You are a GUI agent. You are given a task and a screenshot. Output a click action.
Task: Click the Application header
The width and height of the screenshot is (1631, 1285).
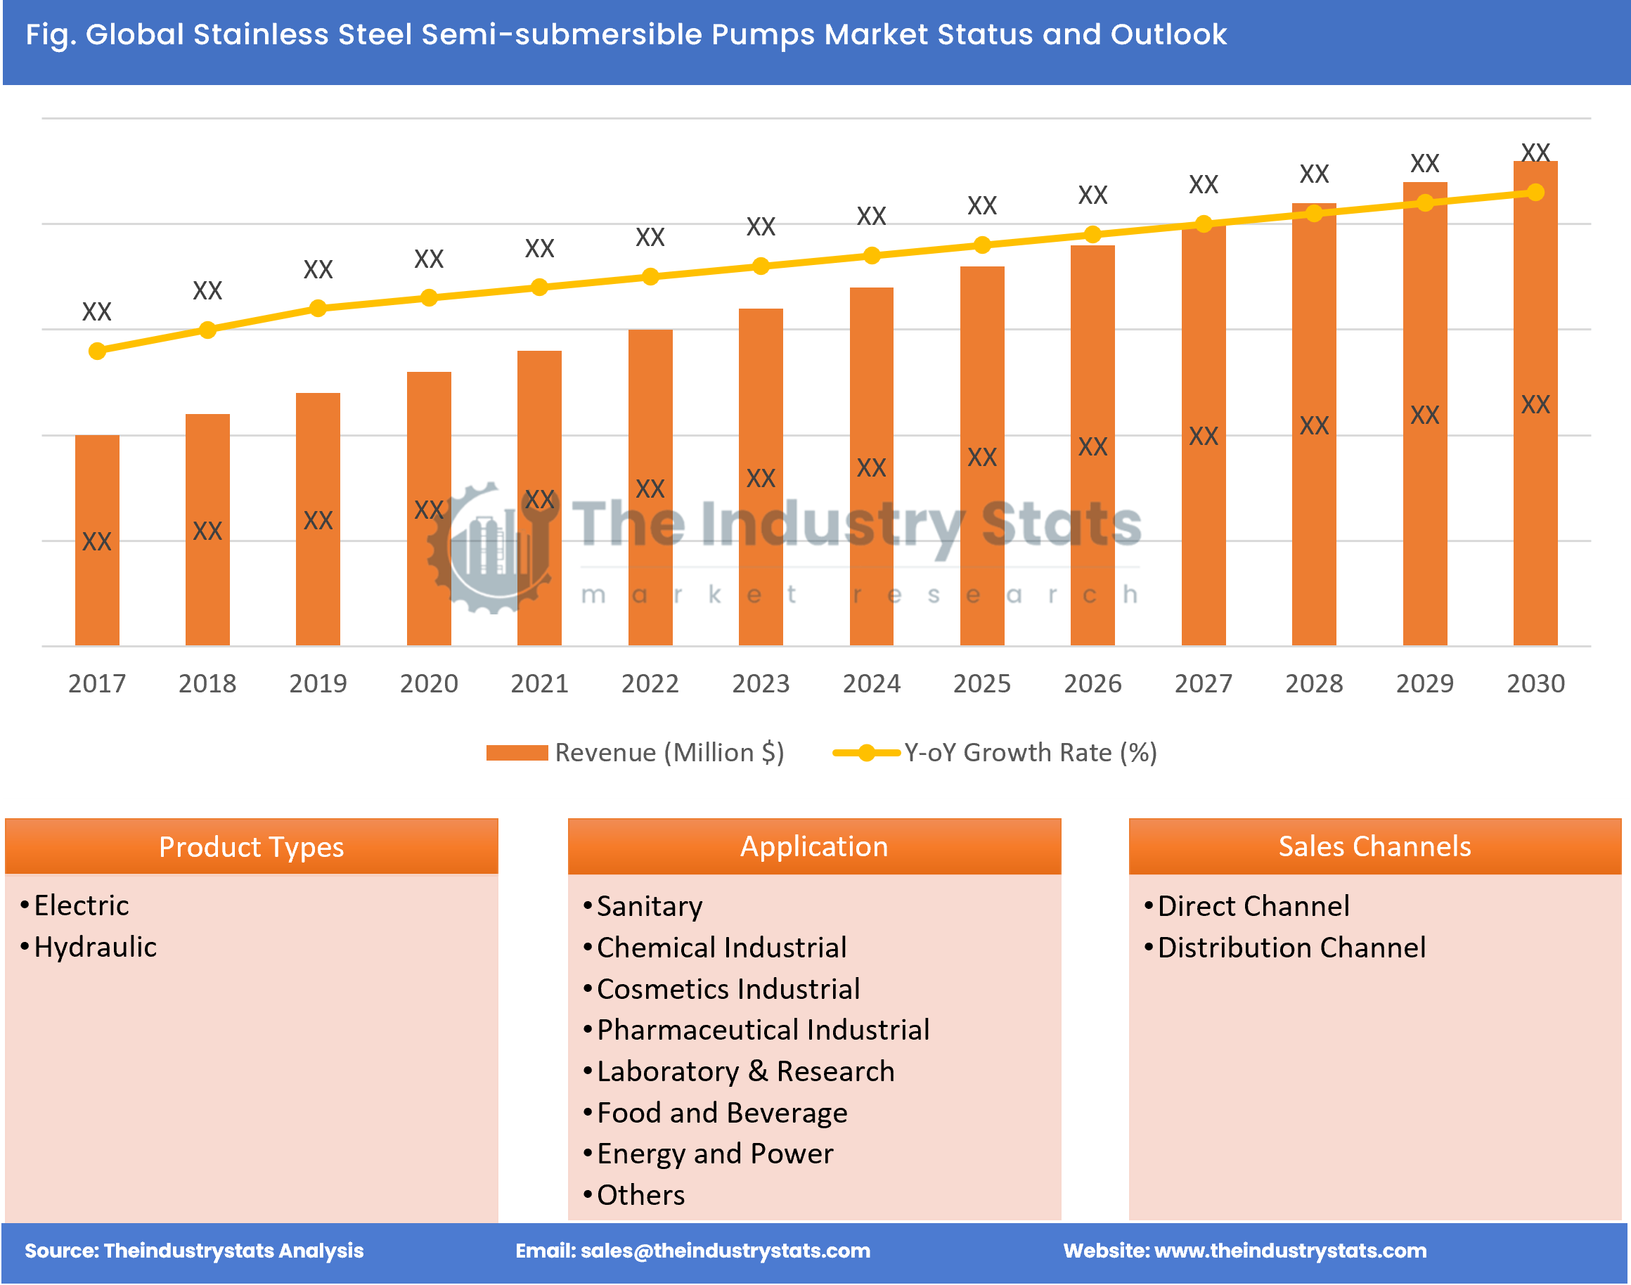[x=815, y=846]
